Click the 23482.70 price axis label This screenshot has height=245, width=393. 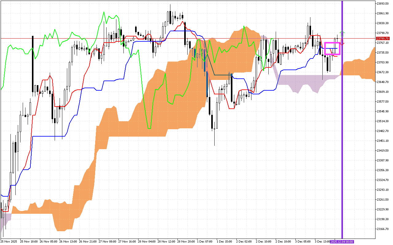383,131
